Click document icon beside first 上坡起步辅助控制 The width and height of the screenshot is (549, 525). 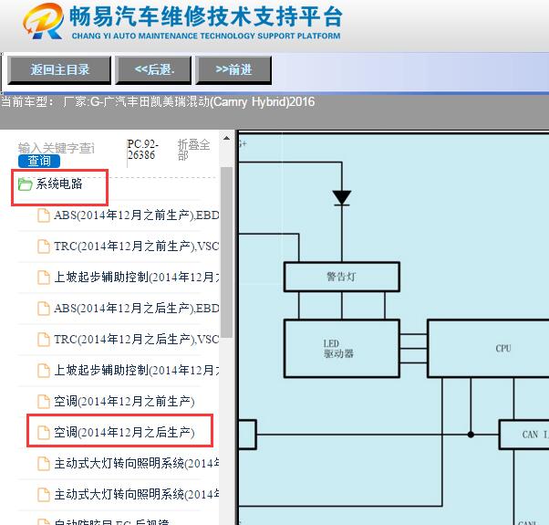pyautogui.click(x=44, y=278)
